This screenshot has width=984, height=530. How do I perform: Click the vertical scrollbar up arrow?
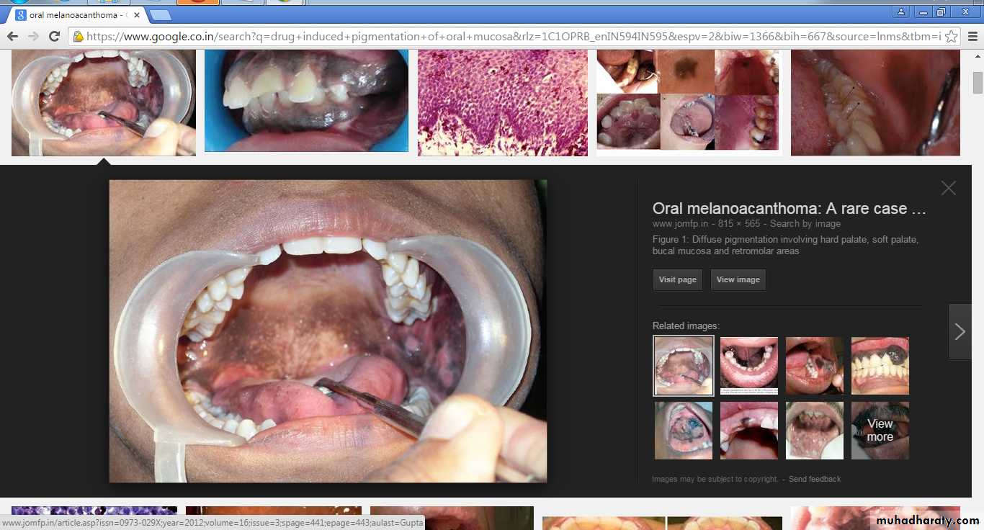tap(978, 58)
